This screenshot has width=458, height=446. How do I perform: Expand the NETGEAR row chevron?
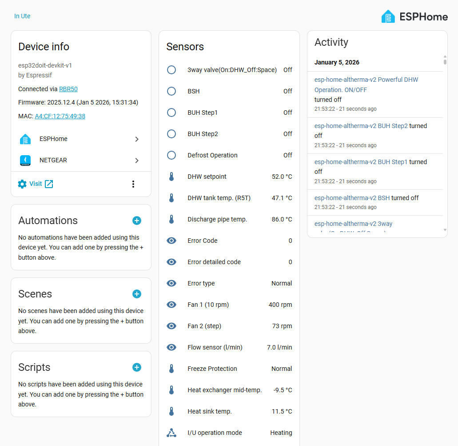point(137,161)
